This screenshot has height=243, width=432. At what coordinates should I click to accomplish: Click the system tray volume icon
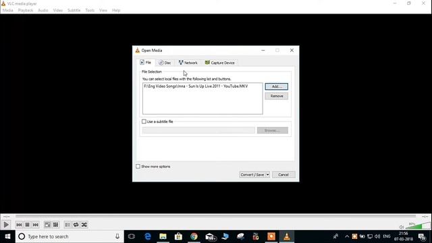click(377, 236)
